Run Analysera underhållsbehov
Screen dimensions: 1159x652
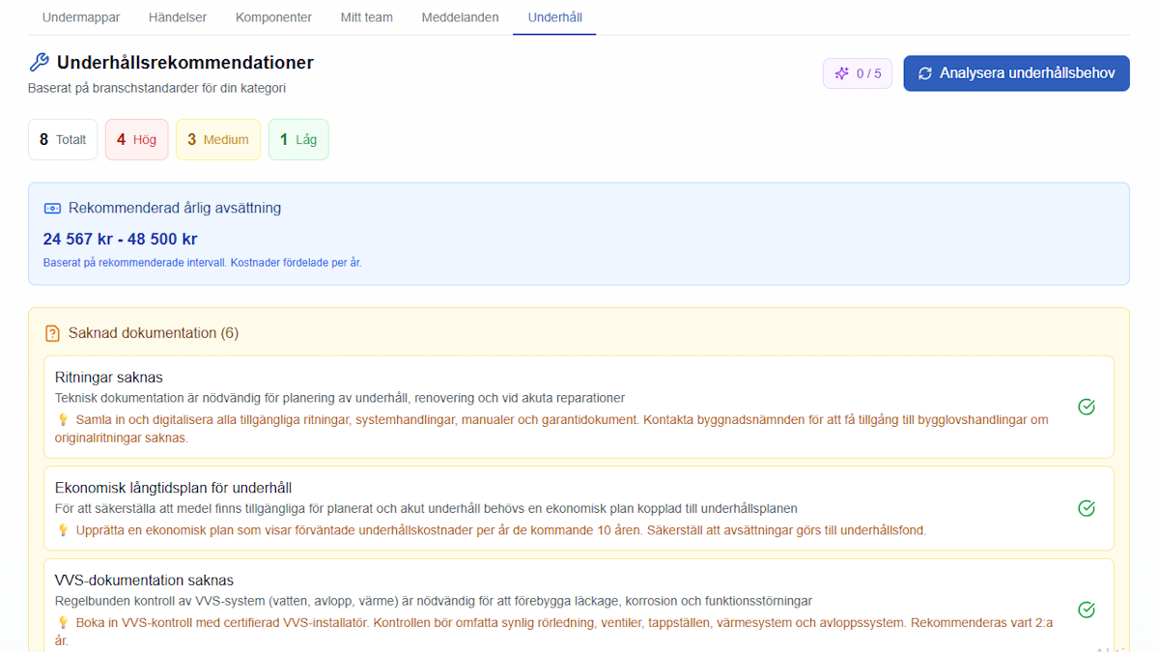(x=1016, y=73)
